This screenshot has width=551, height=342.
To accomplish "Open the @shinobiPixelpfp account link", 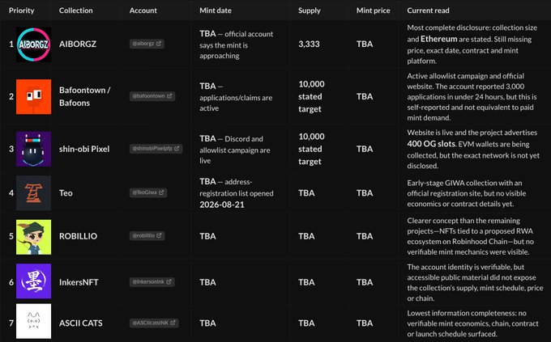I will point(156,149).
